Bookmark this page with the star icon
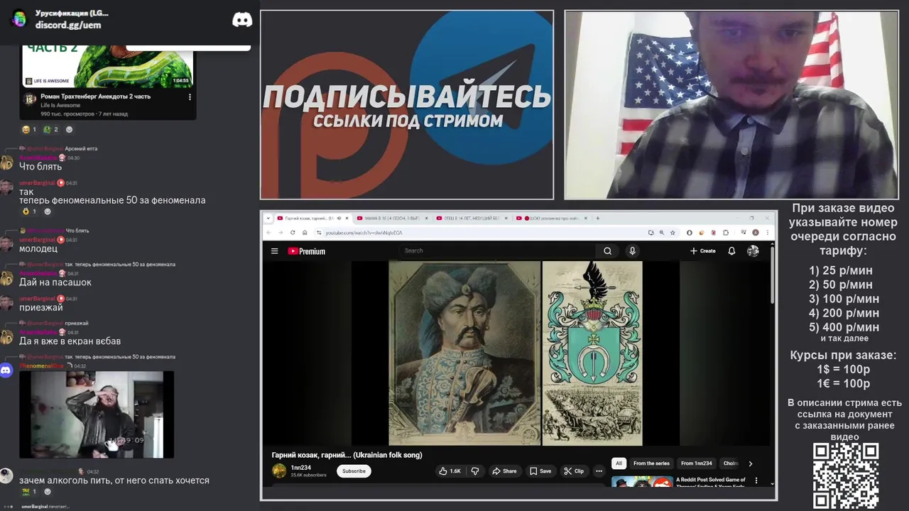The image size is (909, 511). (x=673, y=233)
